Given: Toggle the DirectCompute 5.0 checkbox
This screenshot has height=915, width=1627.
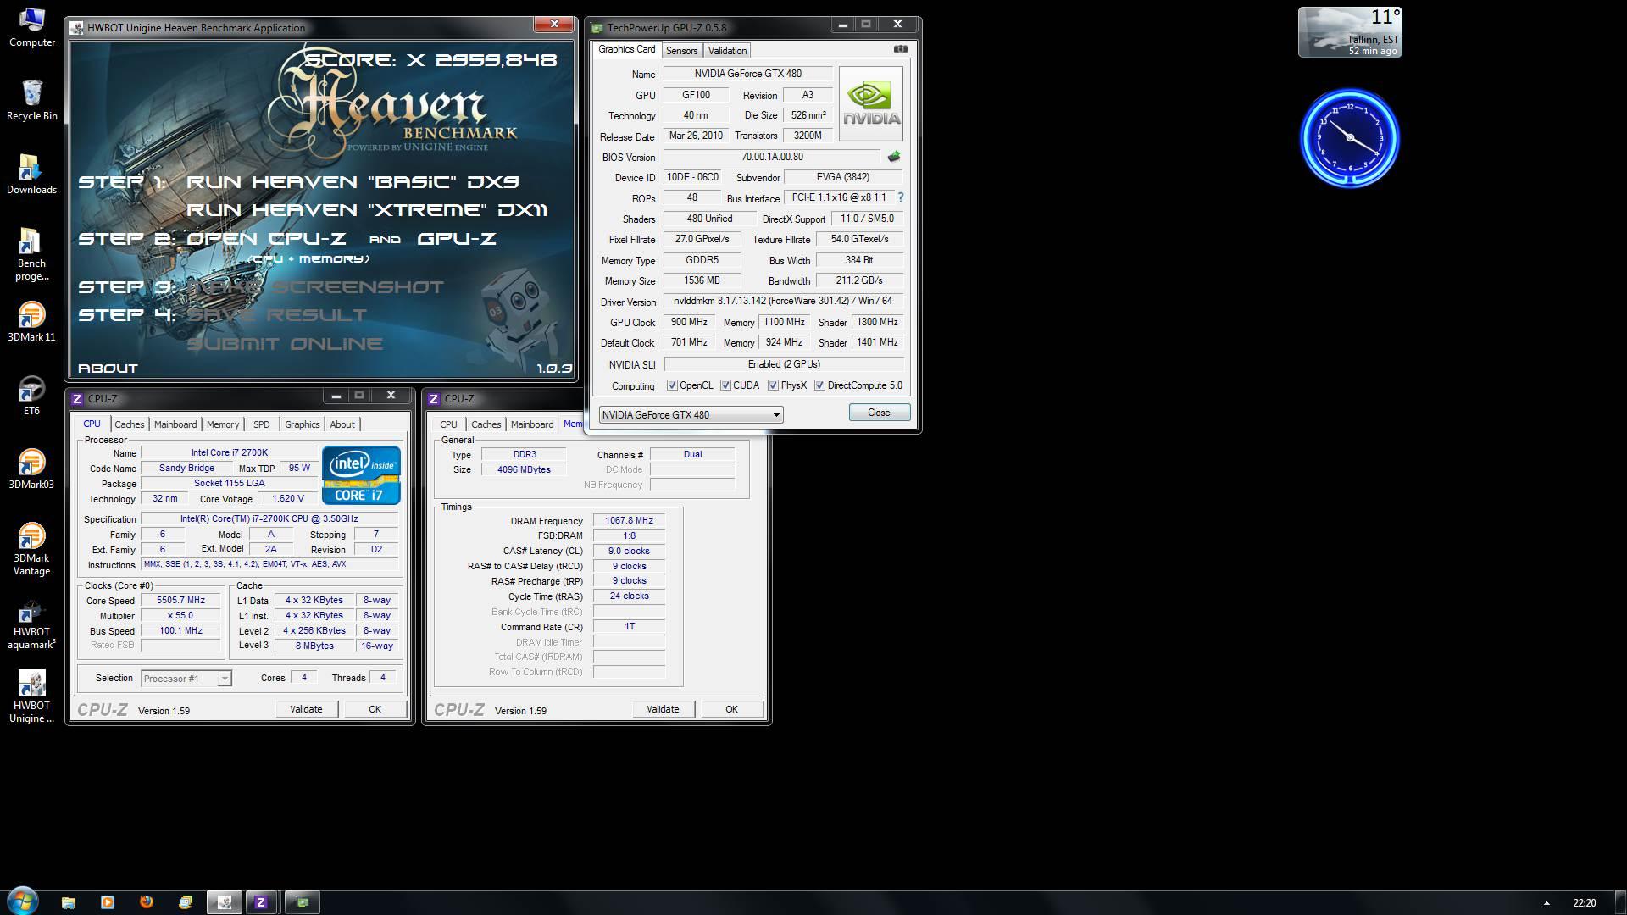Looking at the screenshot, I should (x=819, y=385).
